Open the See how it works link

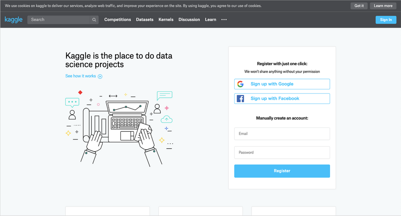click(x=81, y=76)
